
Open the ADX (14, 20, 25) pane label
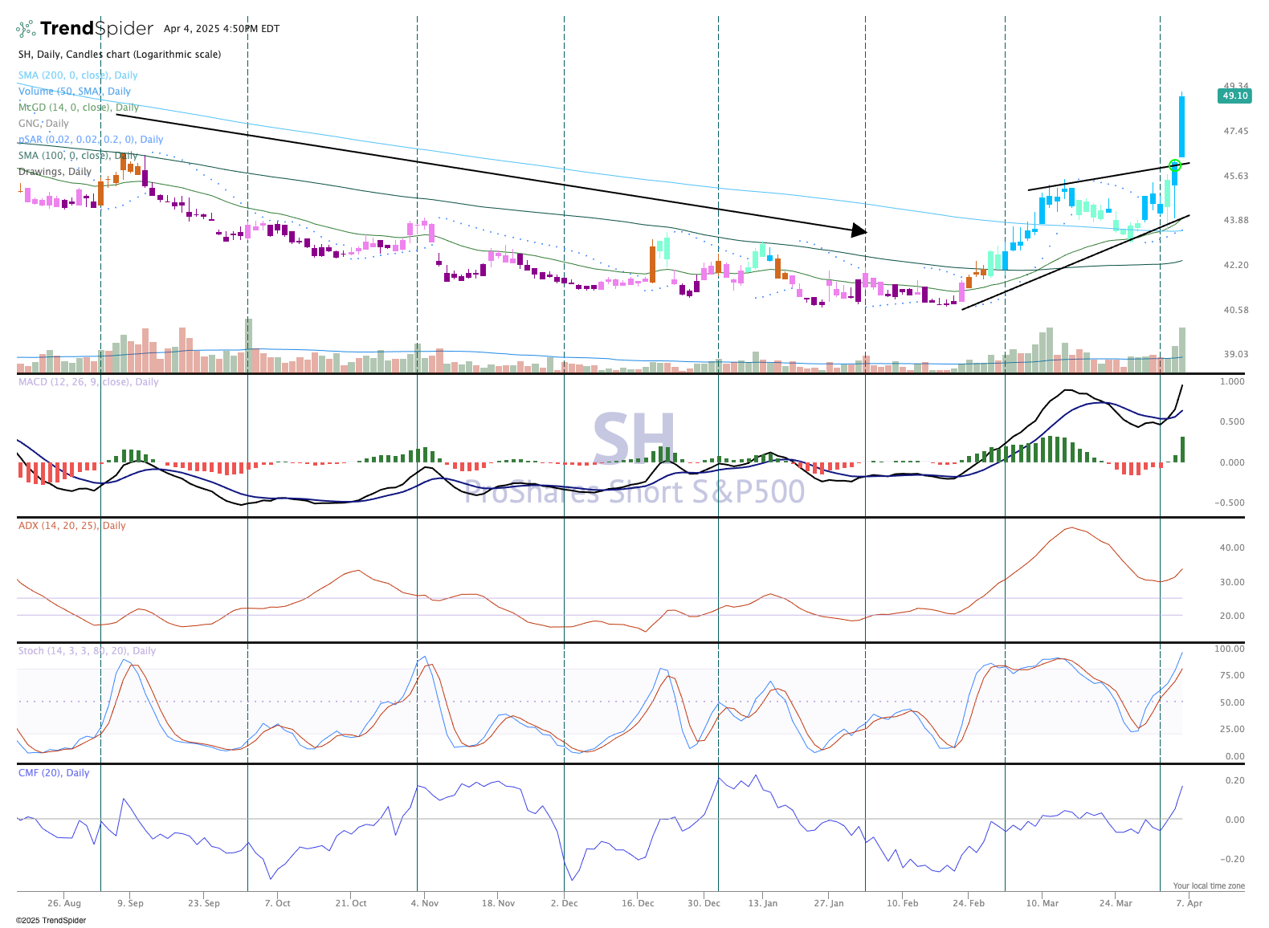pos(72,526)
